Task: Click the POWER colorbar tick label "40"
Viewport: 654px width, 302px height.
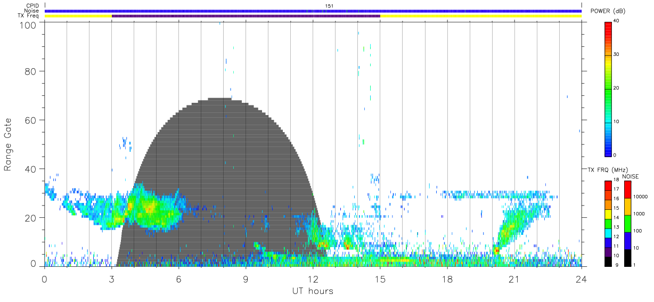Action: click(616, 21)
